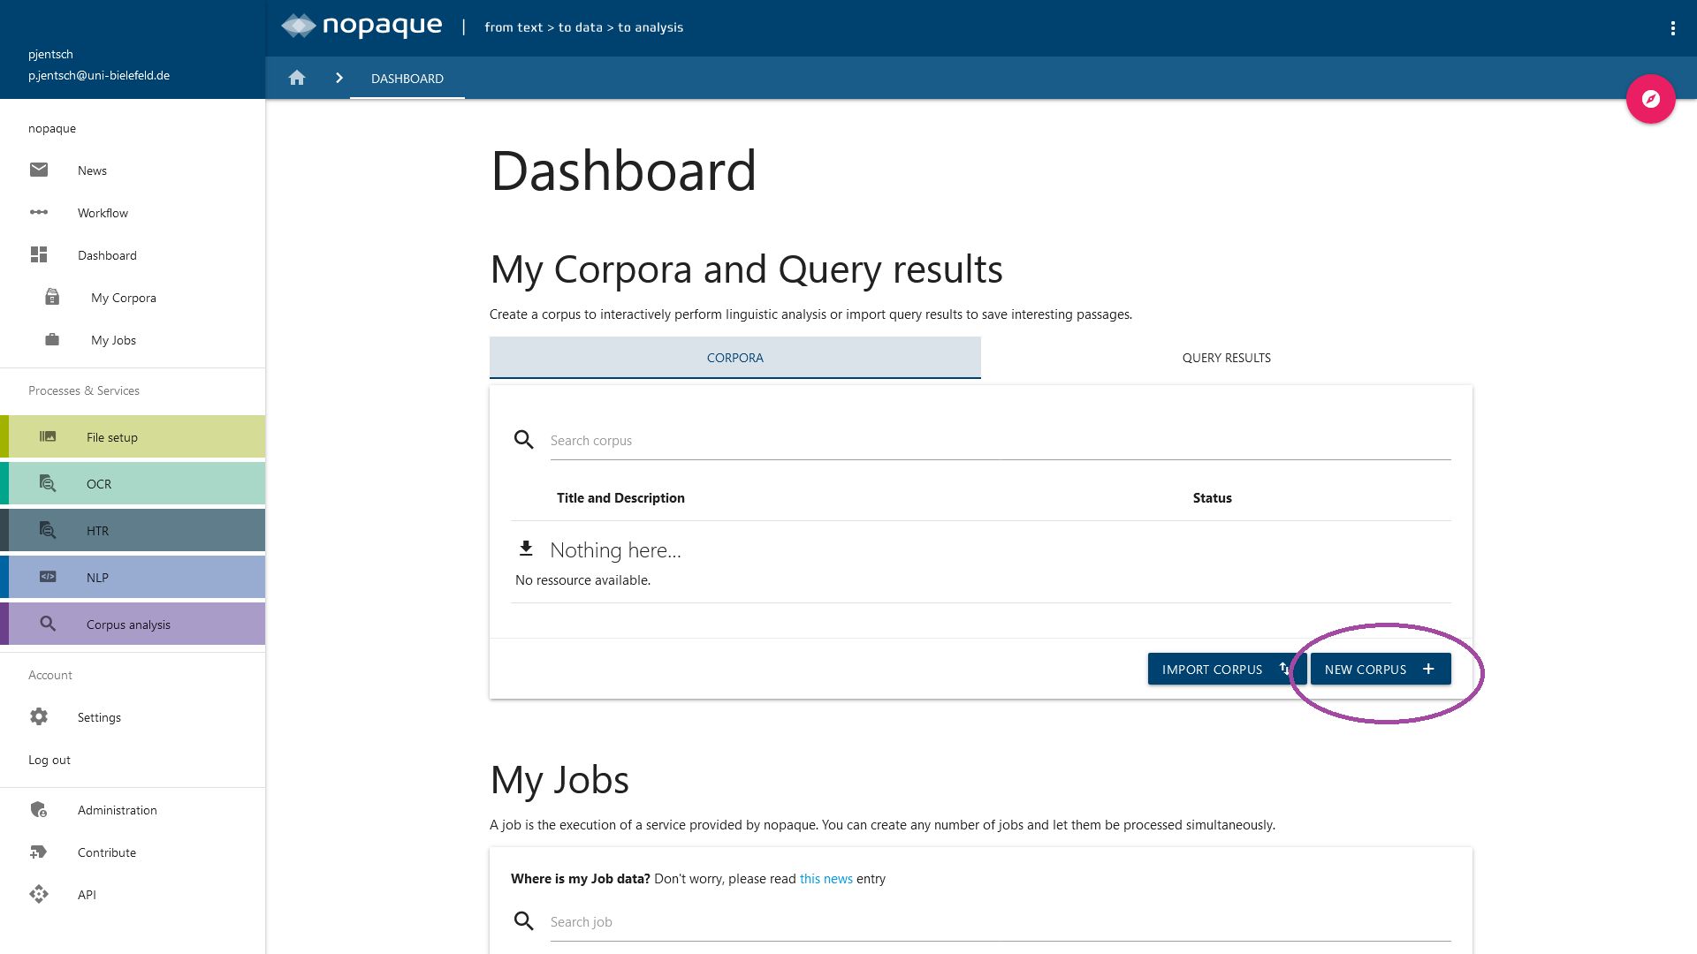This screenshot has height=954, width=1697.
Task: Open Settings from the Account section
Action: pos(99,717)
